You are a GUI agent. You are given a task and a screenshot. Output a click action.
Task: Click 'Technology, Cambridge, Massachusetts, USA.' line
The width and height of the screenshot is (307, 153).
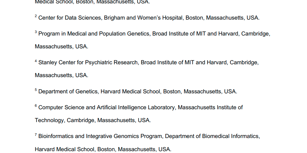point(93,120)
